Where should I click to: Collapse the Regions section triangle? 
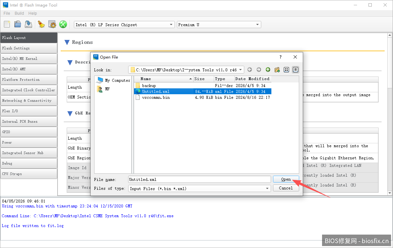click(67, 42)
